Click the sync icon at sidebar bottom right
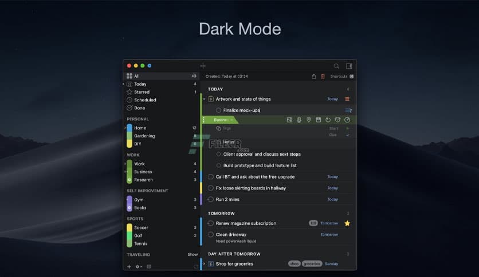The image size is (479, 277). (x=196, y=267)
